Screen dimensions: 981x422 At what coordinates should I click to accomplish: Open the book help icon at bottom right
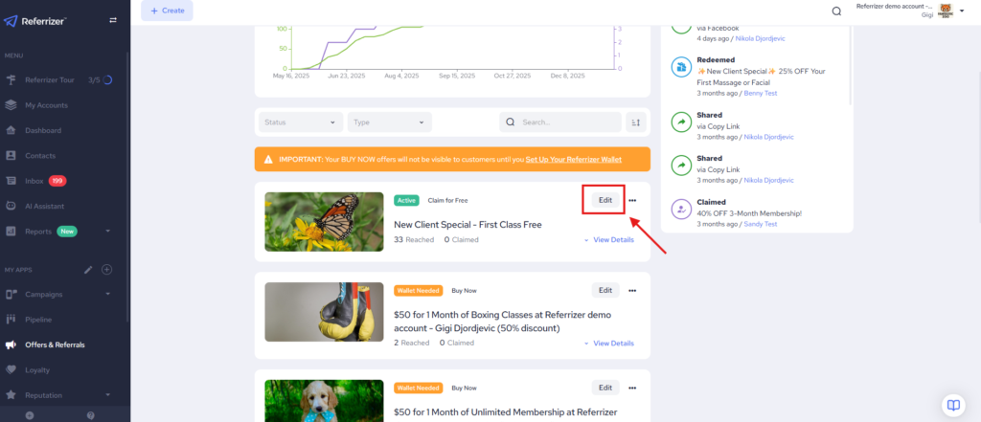tap(952, 403)
